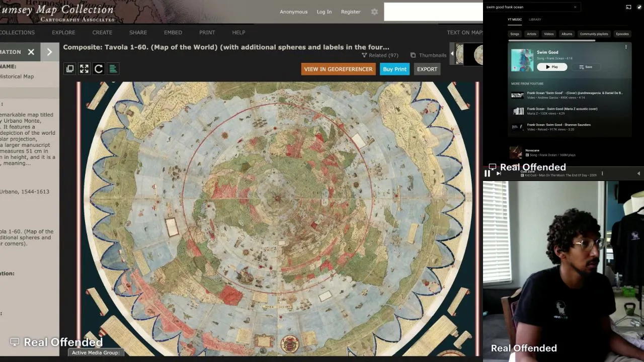
Task: Open the Swim Good cover by Andrew Garcia
Action: coord(570,95)
